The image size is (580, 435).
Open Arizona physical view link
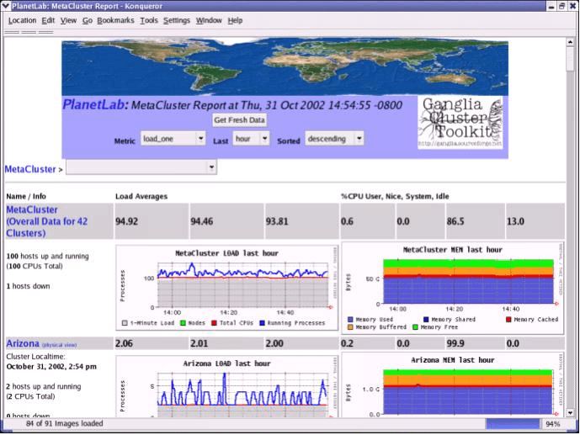tap(59, 345)
